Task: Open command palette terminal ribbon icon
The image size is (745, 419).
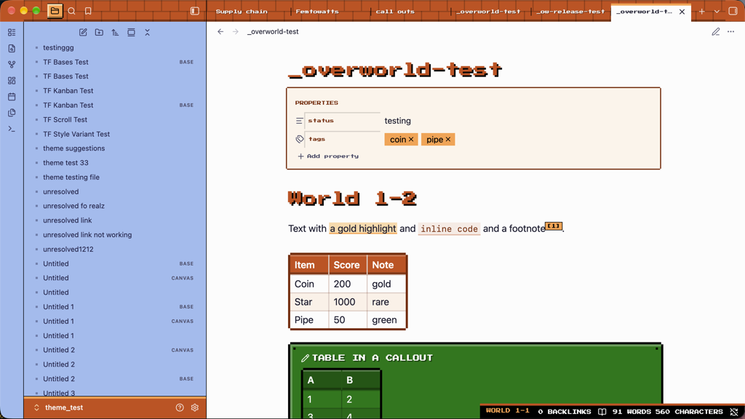Action: [12, 129]
